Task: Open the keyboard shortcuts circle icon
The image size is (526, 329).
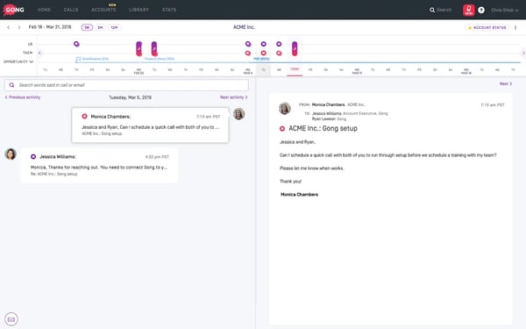Action: (x=11, y=319)
